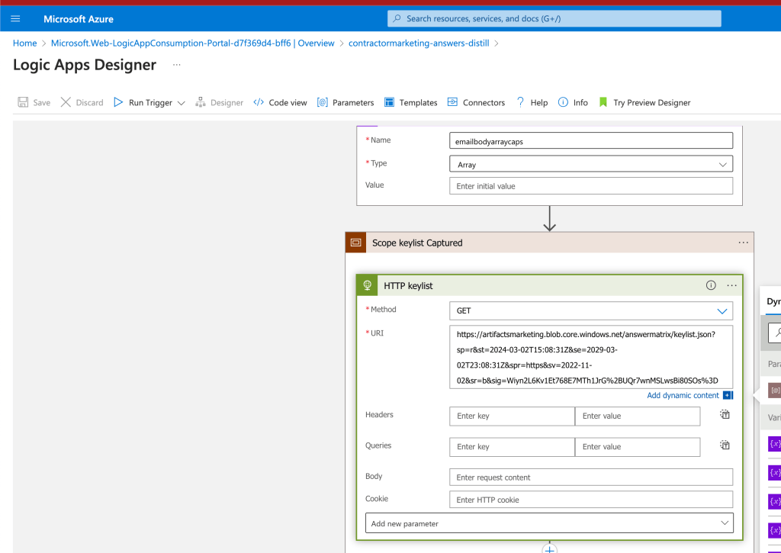Image resolution: width=781 pixels, height=553 pixels.
Task: Click the HTTP keylist info icon
Action: (x=711, y=285)
